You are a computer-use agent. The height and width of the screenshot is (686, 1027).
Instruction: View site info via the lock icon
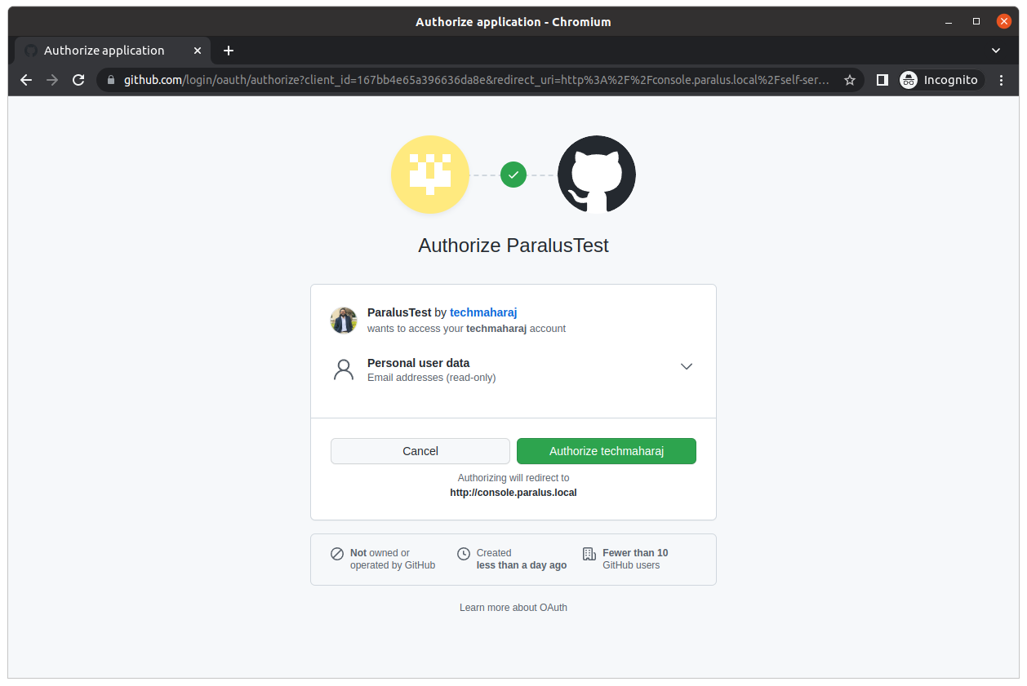coord(111,80)
